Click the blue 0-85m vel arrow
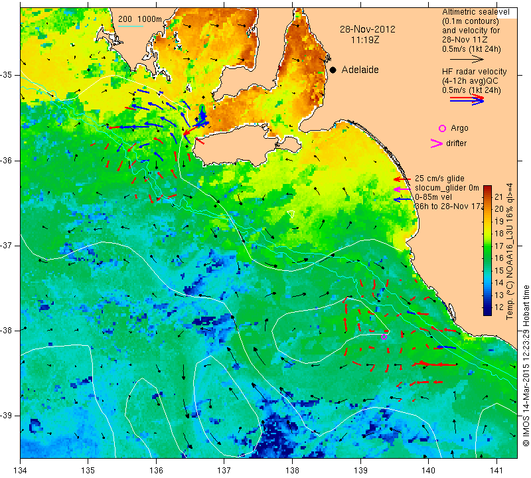The height and width of the screenshot is (478, 531). [402, 200]
